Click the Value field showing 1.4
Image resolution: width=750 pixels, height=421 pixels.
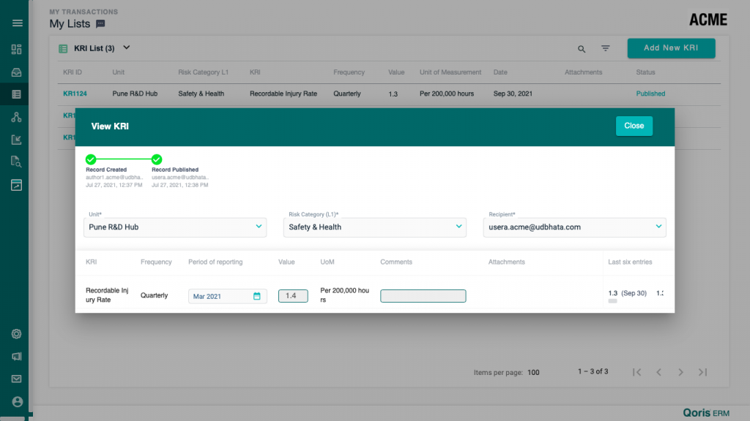point(293,296)
